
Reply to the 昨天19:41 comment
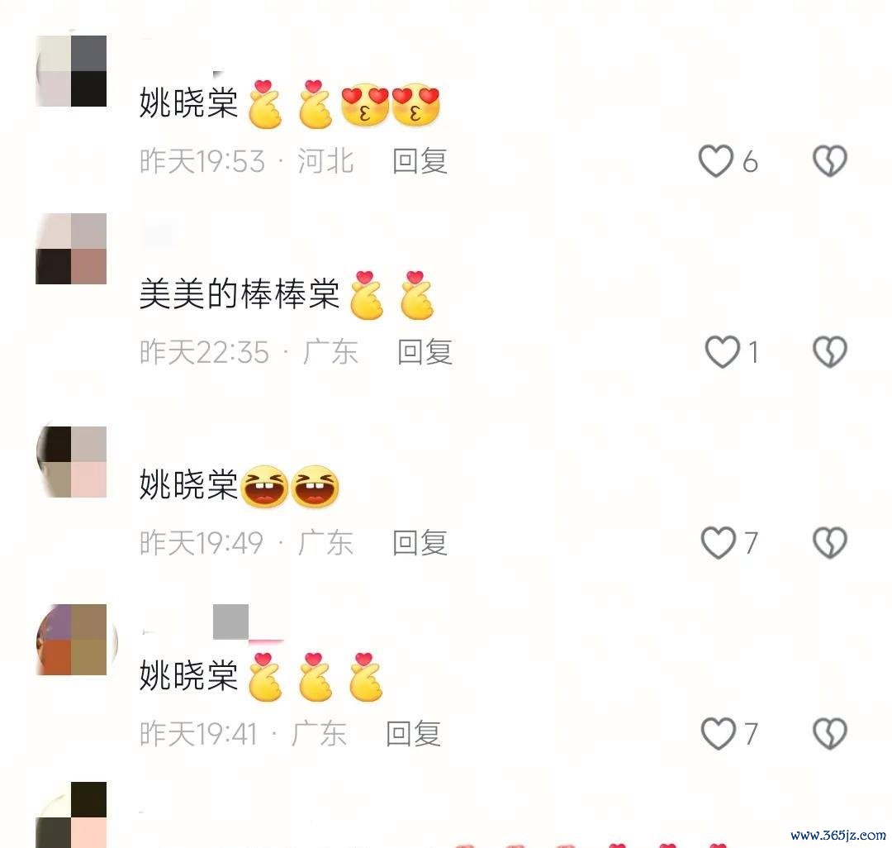(414, 733)
